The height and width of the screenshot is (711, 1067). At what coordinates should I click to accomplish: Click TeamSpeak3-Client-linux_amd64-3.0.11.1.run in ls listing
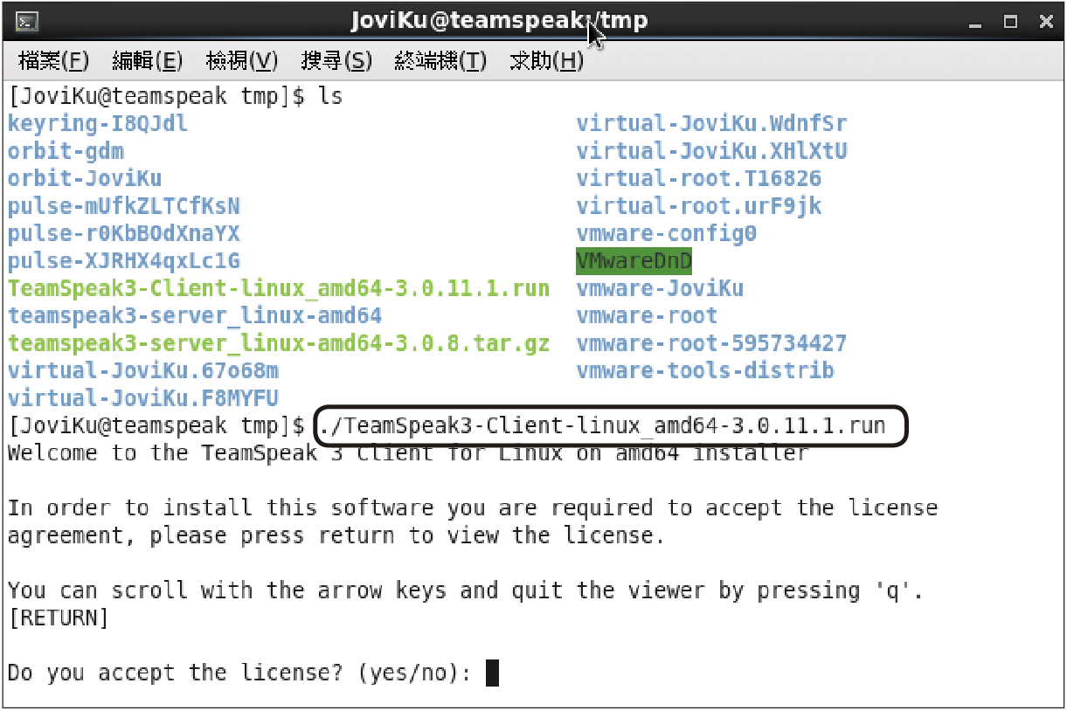click(279, 288)
